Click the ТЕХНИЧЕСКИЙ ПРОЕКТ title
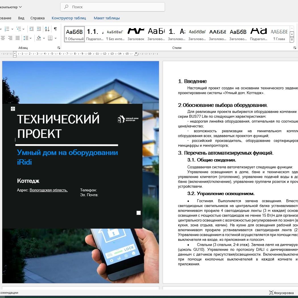This screenshot has width=298, height=298. 58,126
